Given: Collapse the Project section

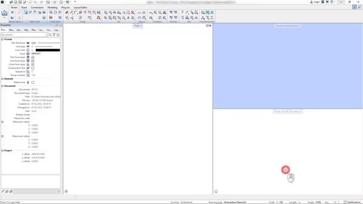Looking at the screenshot, I should pyautogui.click(x=2, y=151).
